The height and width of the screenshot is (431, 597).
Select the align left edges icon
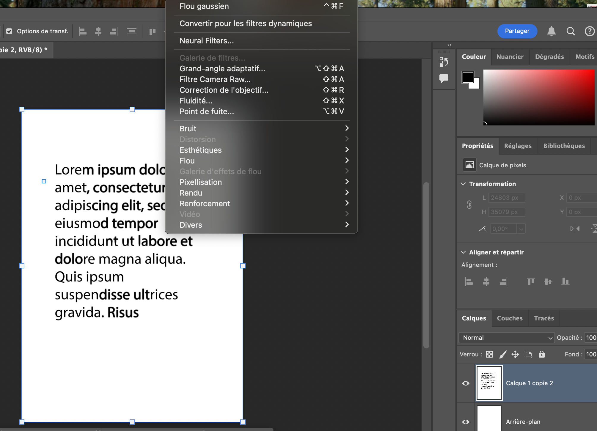tap(469, 281)
